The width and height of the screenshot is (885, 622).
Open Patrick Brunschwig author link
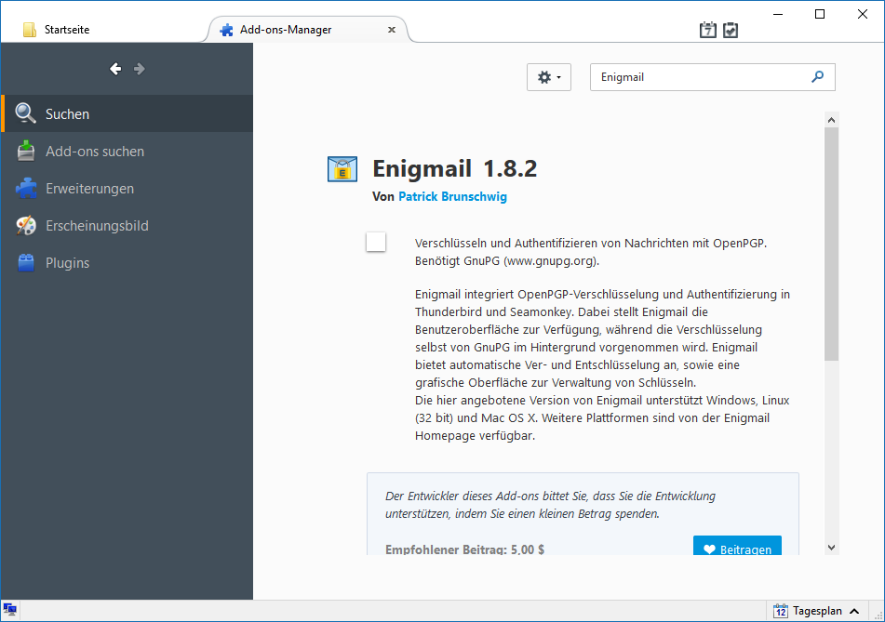tap(452, 196)
